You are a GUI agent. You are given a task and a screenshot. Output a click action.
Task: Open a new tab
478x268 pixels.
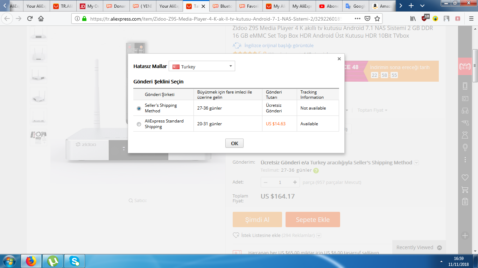411,6
